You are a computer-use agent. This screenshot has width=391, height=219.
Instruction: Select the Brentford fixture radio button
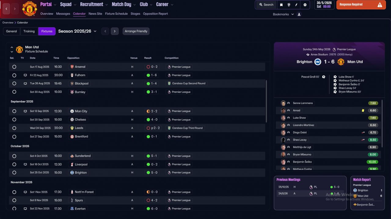click(x=14, y=137)
